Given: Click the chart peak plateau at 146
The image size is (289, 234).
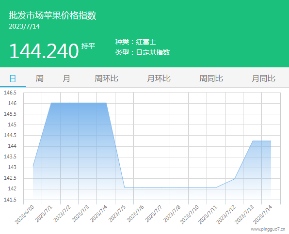Looking at the screenshot, I should coord(79,103).
